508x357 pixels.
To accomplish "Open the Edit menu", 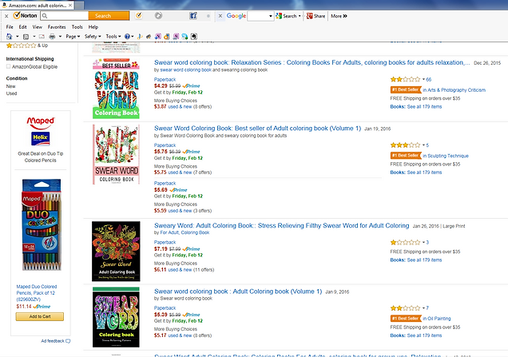I will [x=22, y=27].
